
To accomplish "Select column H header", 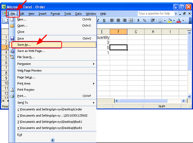I will 153,32.
